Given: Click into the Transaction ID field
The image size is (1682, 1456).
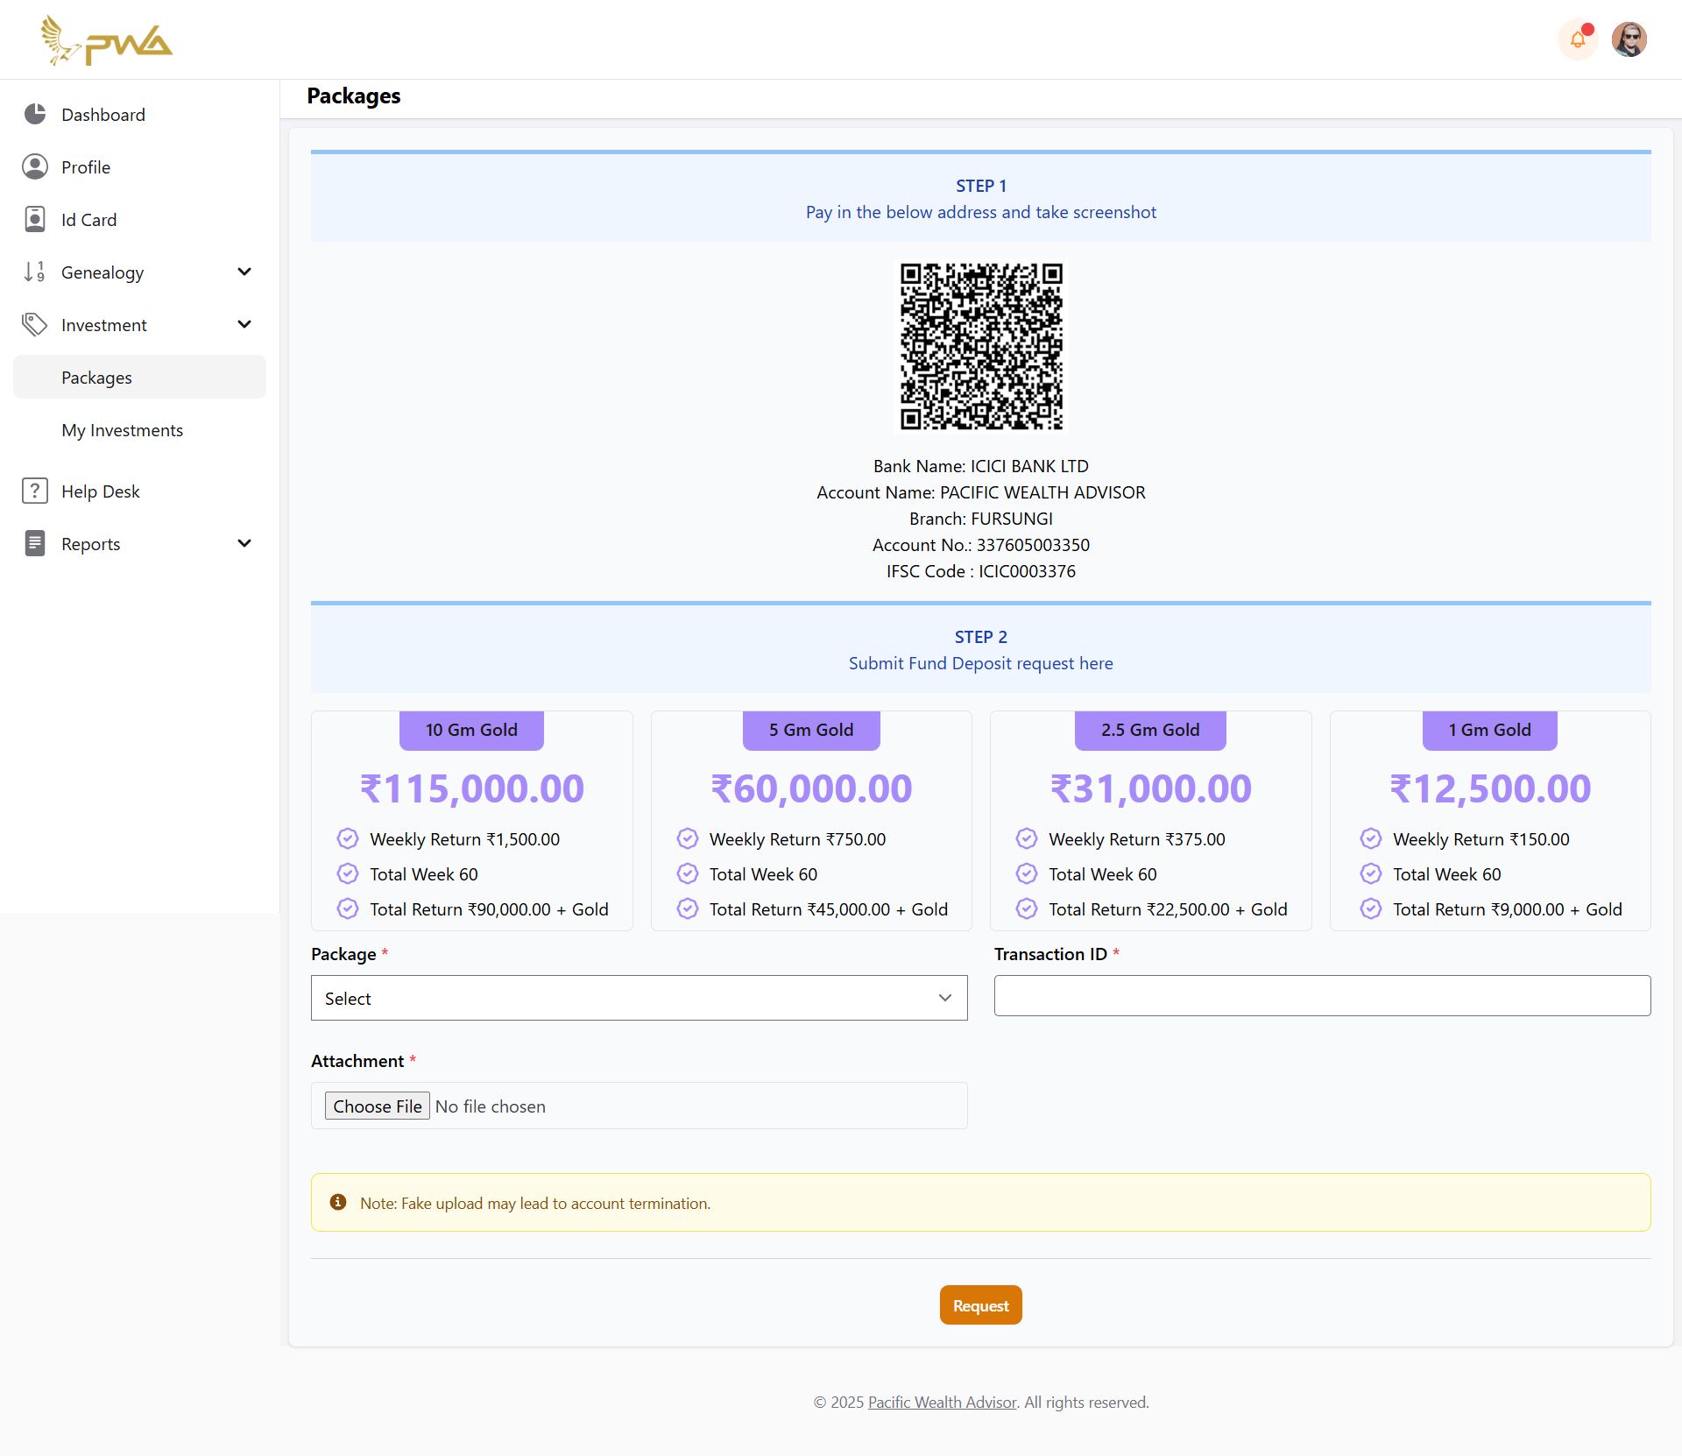Looking at the screenshot, I should pos(1322,996).
